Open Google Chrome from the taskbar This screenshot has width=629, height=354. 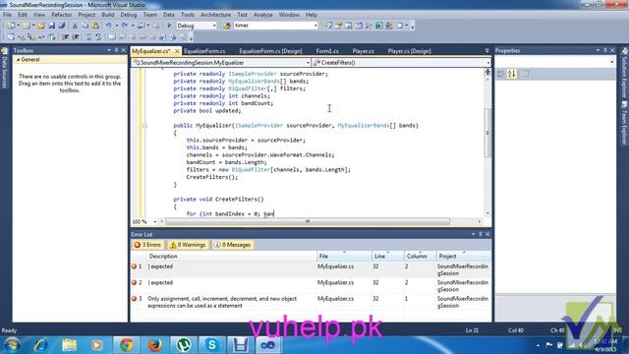click(x=126, y=345)
